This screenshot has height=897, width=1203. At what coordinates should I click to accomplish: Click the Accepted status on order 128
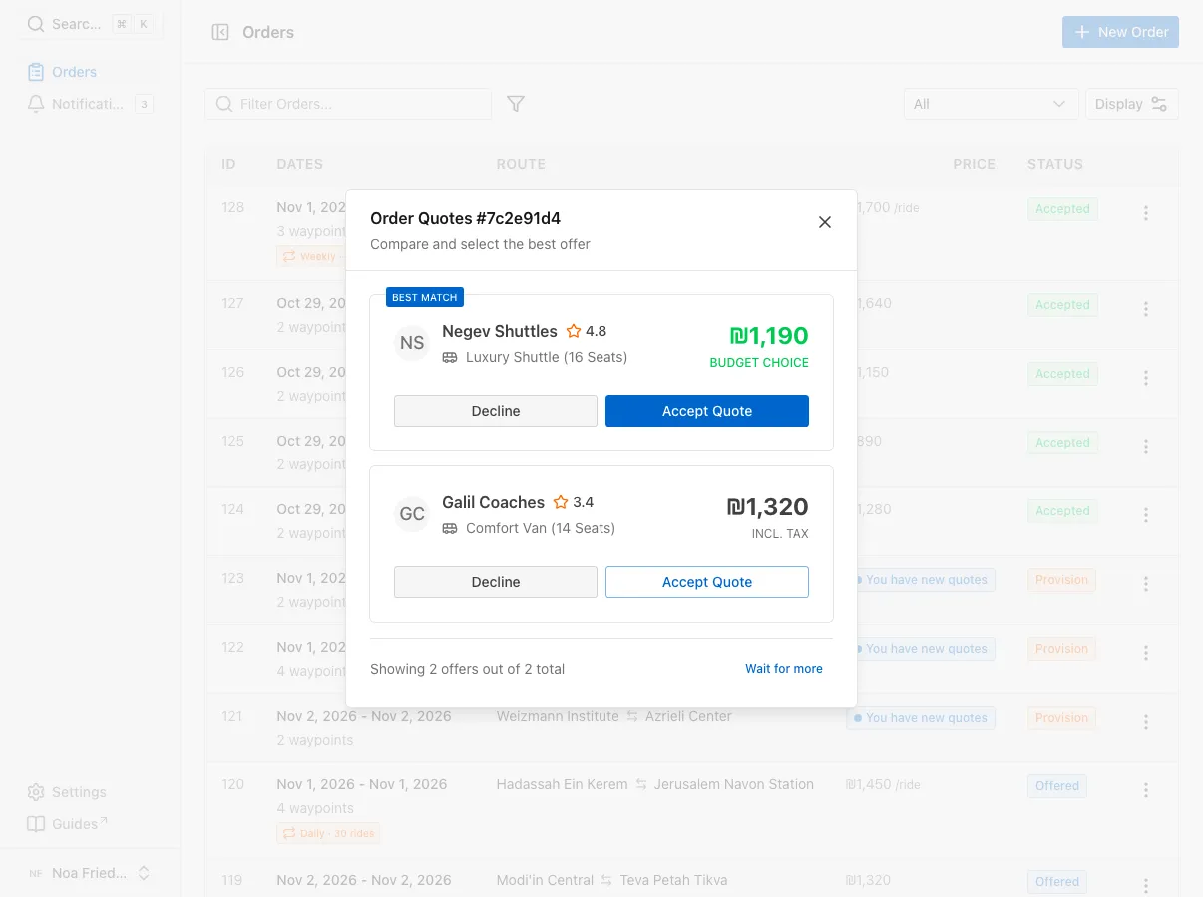click(1062, 209)
